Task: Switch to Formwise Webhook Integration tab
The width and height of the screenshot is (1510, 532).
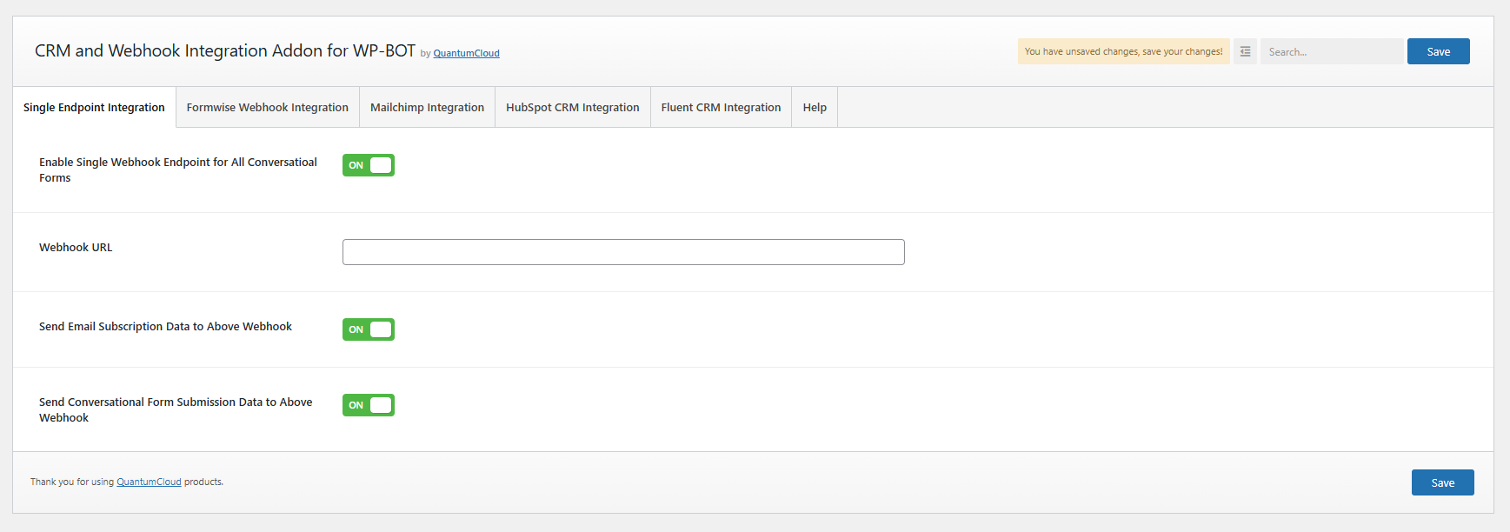Action: 267,108
